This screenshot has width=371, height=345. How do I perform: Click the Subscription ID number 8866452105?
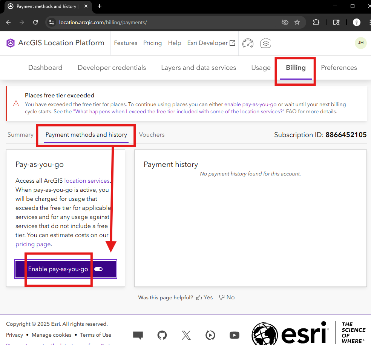coord(346,135)
